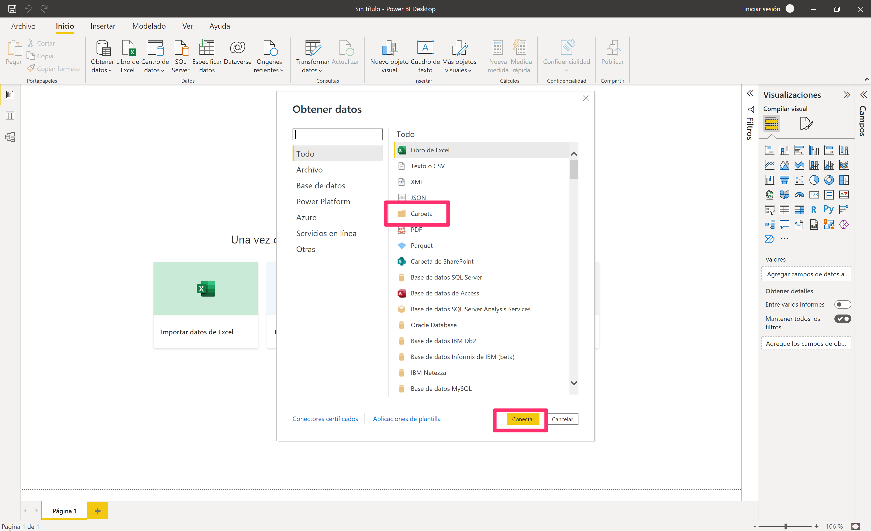Click the Save icon in title bar

pos(12,9)
